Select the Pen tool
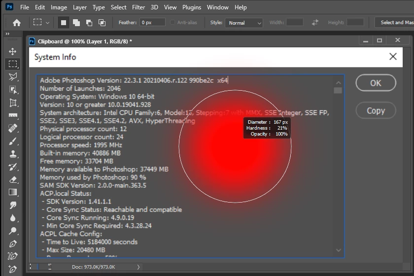 tap(13, 244)
